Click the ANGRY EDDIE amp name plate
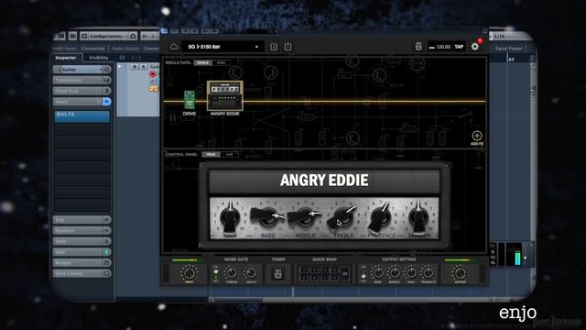This screenshot has height=330, width=586. [x=324, y=181]
